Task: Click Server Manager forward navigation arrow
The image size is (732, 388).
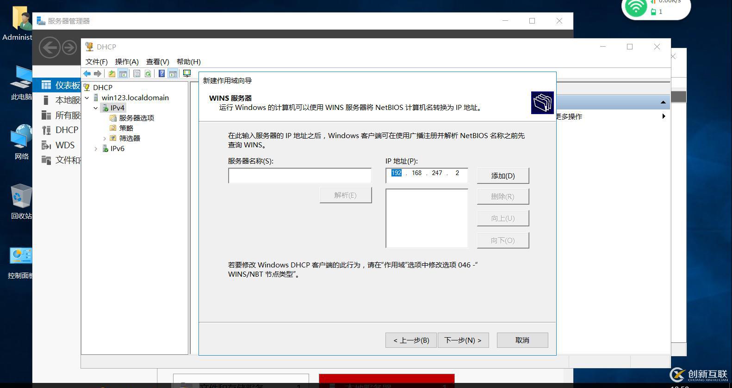Action: coord(69,48)
